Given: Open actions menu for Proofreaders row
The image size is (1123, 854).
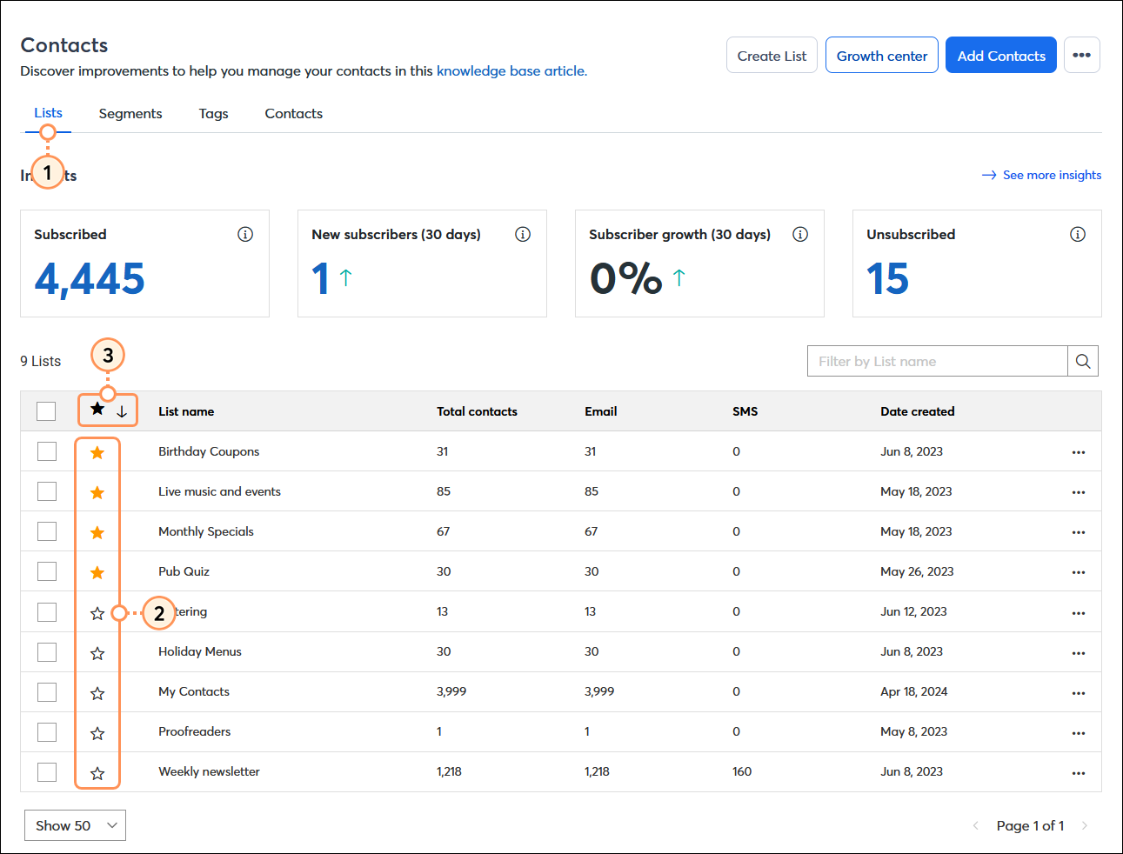Looking at the screenshot, I should pyautogui.click(x=1079, y=733).
